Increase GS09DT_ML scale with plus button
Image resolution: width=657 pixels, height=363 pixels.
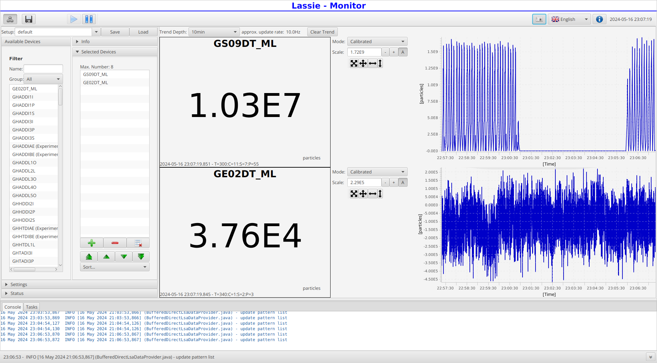tap(394, 52)
